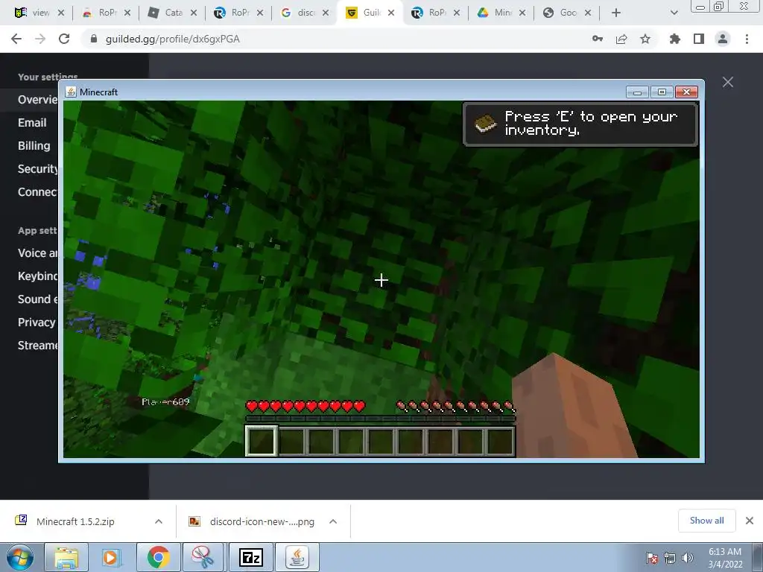Bookmark this page with star icon
Screen dimensions: 763x572
click(645, 39)
